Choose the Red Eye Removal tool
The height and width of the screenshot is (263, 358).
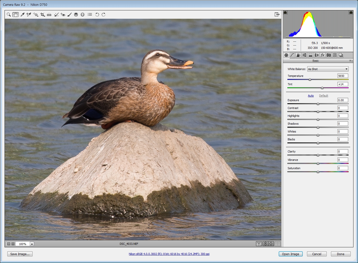(x=63, y=15)
